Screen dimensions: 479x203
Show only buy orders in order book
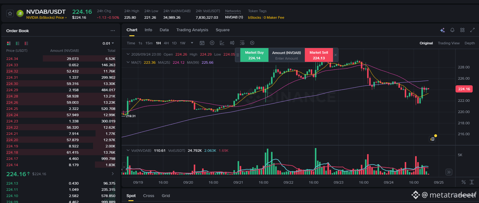click(18, 43)
